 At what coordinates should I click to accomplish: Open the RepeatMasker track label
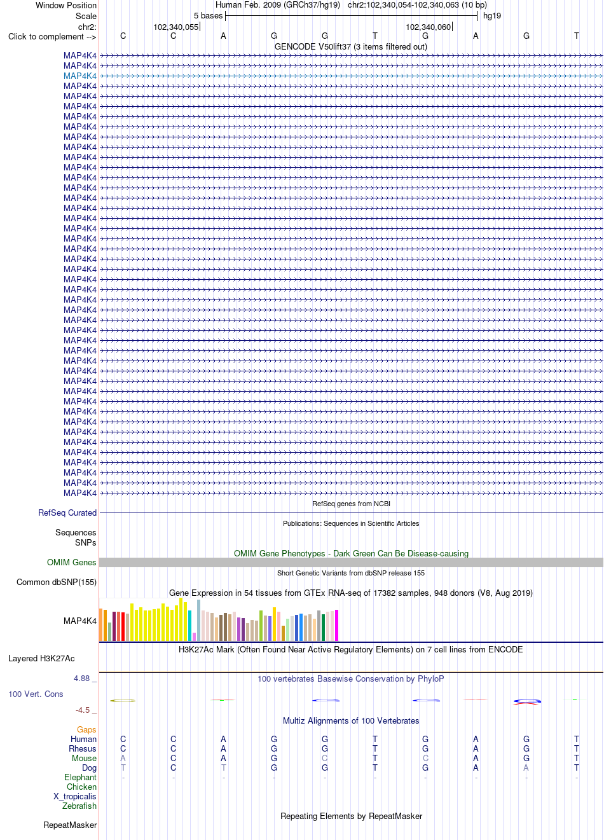pyautogui.click(x=70, y=825)
